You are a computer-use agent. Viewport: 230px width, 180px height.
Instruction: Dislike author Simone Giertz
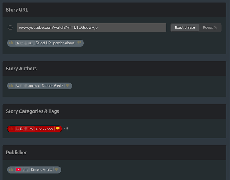(68, 86)
